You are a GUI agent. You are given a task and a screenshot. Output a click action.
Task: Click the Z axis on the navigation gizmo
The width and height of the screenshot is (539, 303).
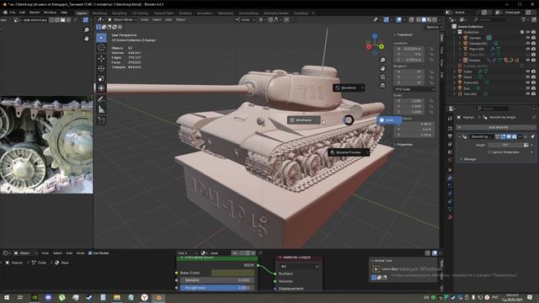(375, 35)
